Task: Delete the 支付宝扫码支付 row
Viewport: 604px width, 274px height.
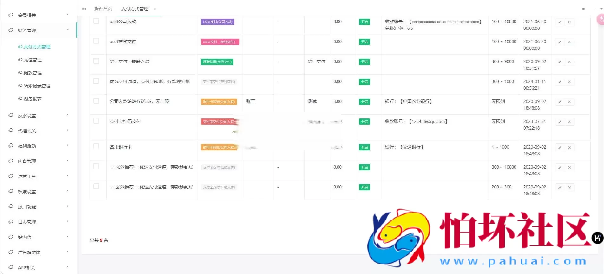Action: (x=569, y=122)
